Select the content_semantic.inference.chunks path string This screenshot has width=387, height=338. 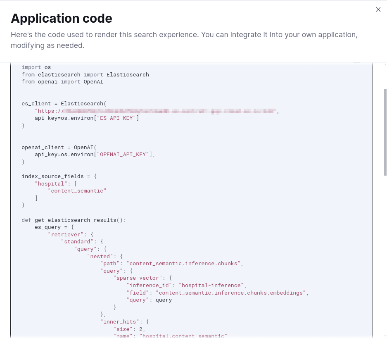pos(183,263)
